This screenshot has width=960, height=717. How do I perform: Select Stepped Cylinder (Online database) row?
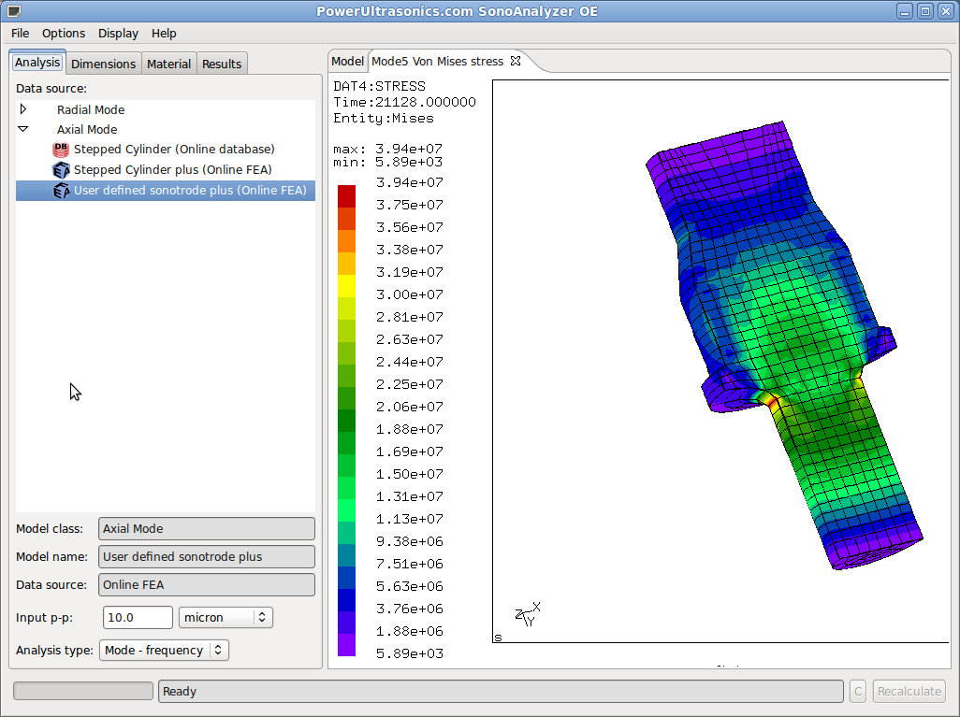pos(166,150)
